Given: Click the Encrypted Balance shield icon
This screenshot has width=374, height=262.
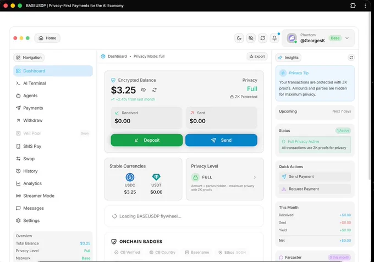Looking at the screenshot, I should [113, 80].
